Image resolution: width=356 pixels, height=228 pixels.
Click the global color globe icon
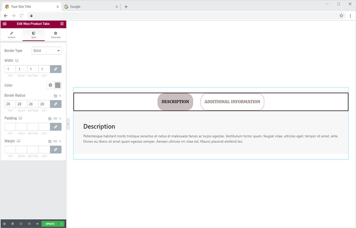point(50,85)
